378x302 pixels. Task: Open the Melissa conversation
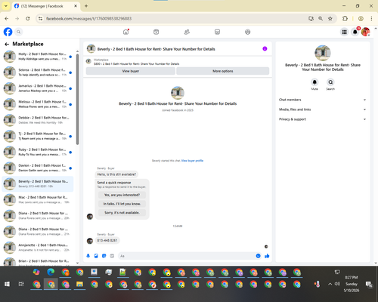point(38,104)
